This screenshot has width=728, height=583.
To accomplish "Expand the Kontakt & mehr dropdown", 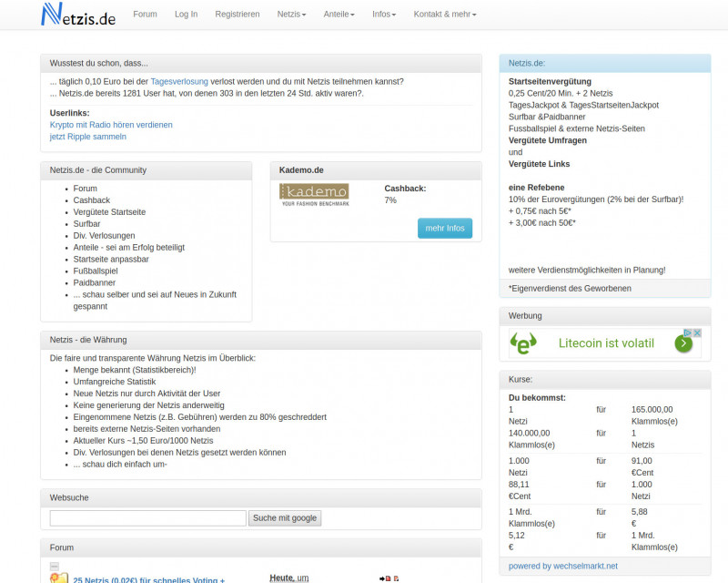I will tap(445, 14).
